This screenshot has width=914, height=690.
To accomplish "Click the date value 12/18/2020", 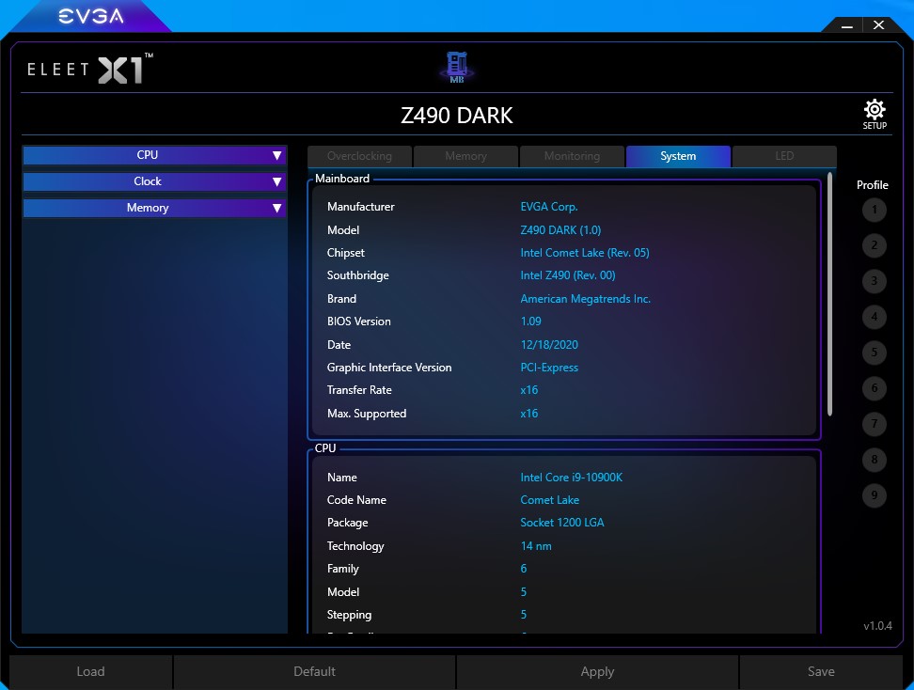I will [x=549, y=345].
